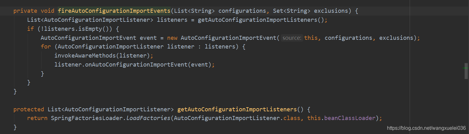
Task: Click the 'return' keyword
Action: [x=37, y=118]
